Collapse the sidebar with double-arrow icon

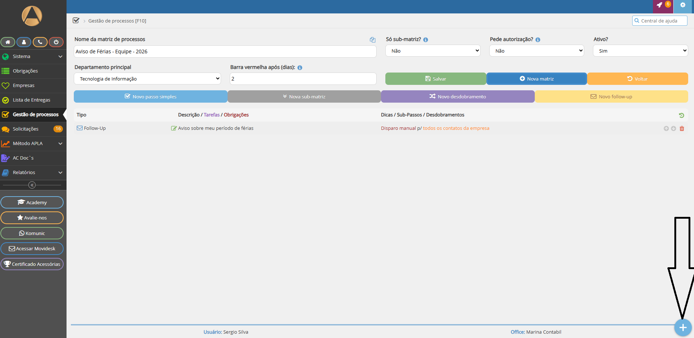point(32,185)
